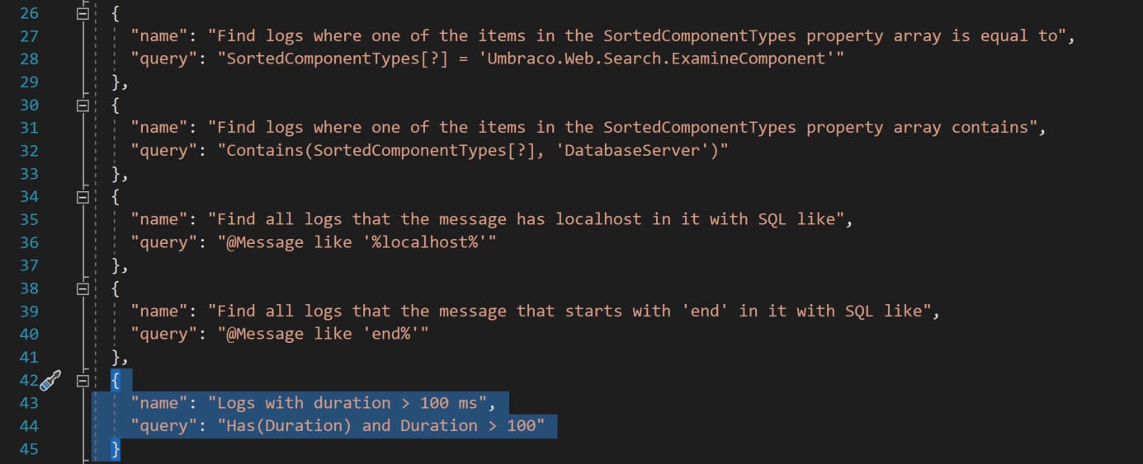Open the screwdriver quick actions icon
The height and width of the screenshot is (464, 1143).
click(x=51, y=380)
